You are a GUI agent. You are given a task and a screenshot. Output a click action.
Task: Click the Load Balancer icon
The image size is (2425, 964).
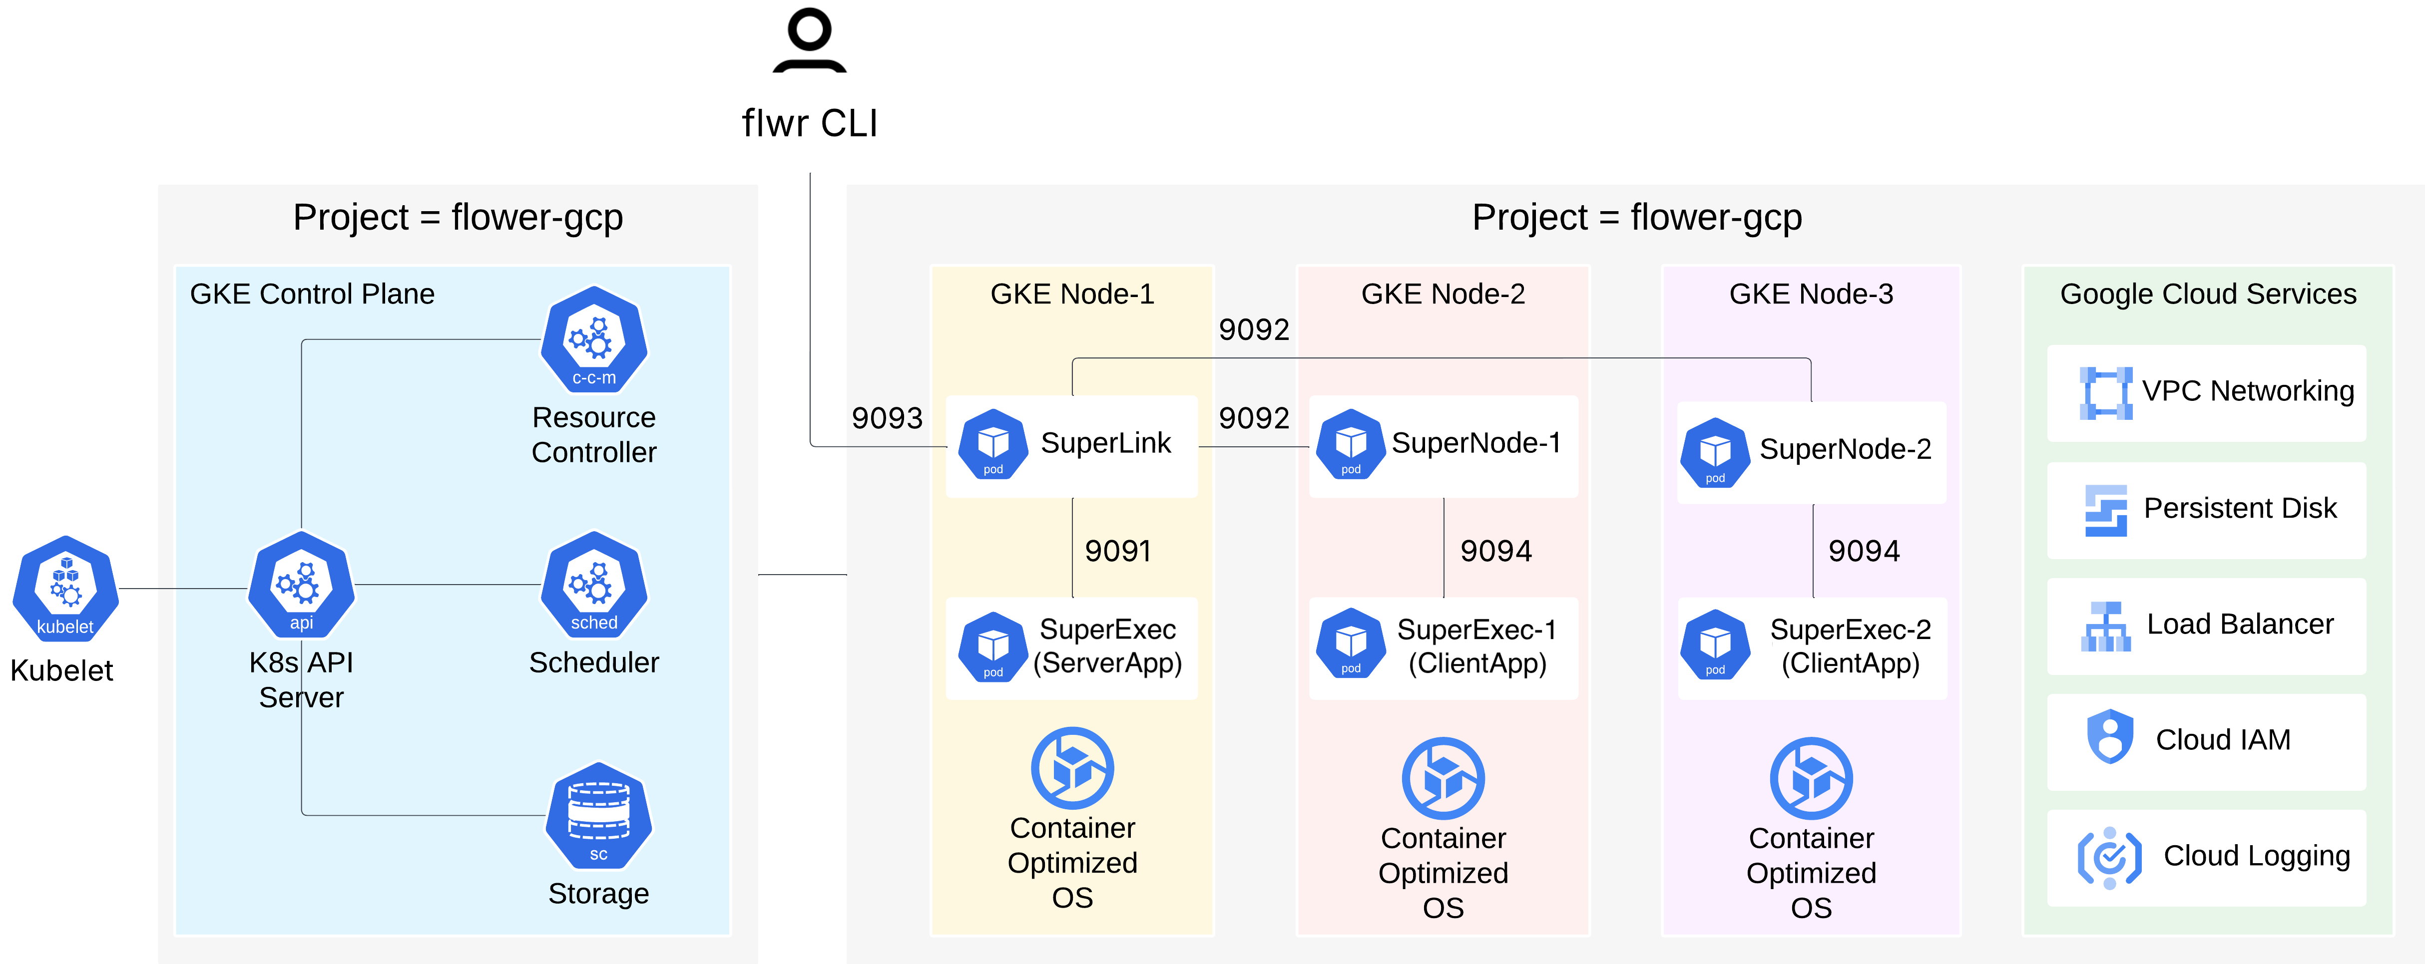click(2105, 624)
